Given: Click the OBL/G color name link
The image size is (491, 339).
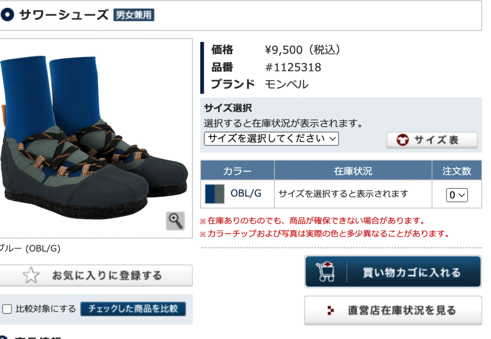Looking at the screenshot, I should pos(246,193).
